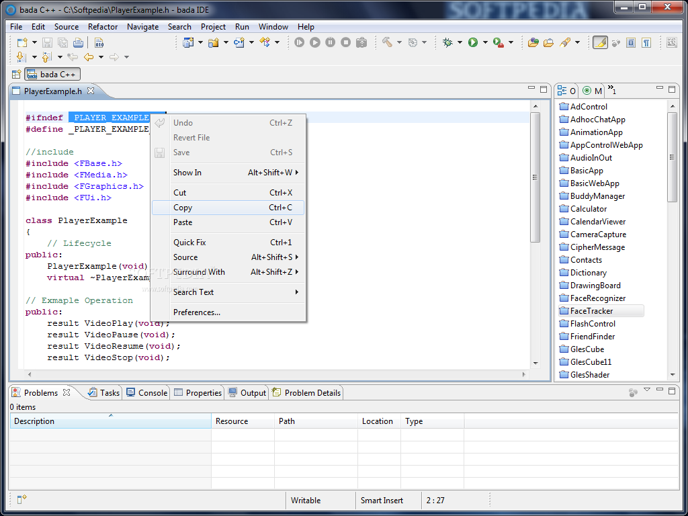Screen dimensions: 688x516
Task: Click the binary 010 toolbar icon
Action: (x=99, y=42)
